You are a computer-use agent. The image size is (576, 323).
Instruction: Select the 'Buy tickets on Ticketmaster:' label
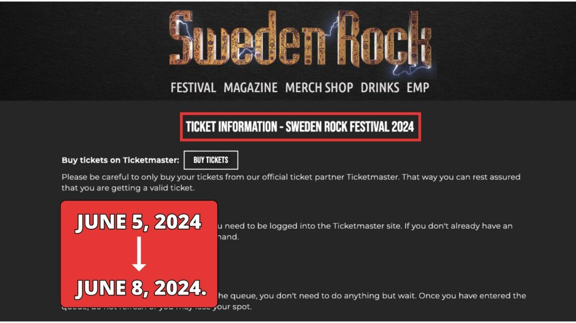pos(121,159)
